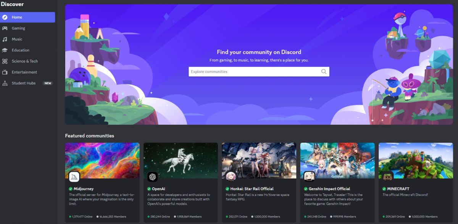The height and width of the screenshot is (224, 458).
Task: Click the Honkai: Star Rail server avatar
Action: pyautogui.click(x=231, y=176)
